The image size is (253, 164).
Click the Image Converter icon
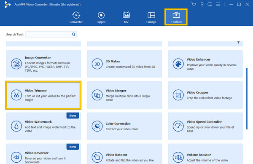[16, 64]
